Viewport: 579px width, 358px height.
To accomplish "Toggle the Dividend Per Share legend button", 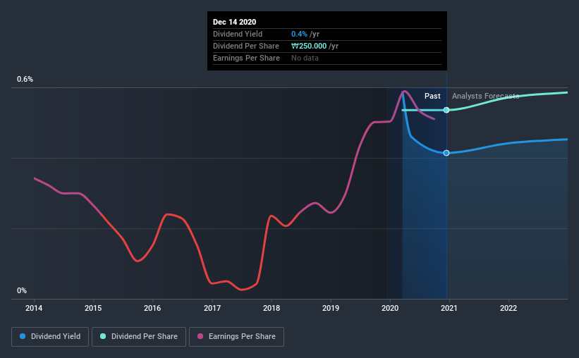I will [139, 337].
